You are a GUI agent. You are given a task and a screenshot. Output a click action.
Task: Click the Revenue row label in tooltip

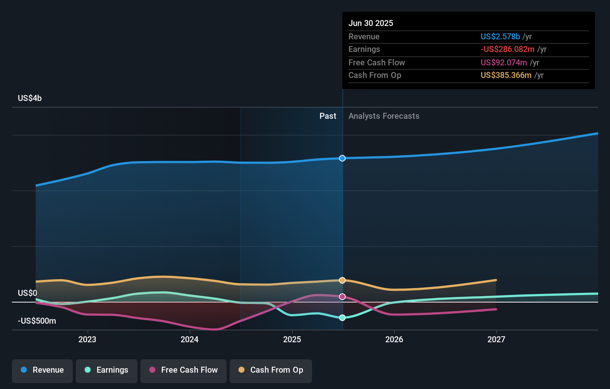[364, 37]
